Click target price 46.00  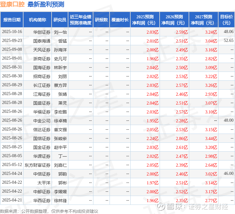[229, 173]
